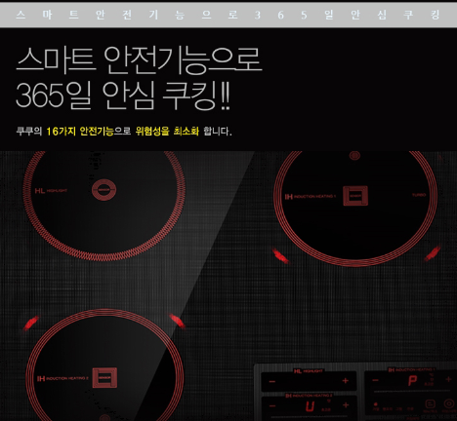Click the square sensor icon in IH1 burner
This screenshot has height=421, width=457.
355,196
